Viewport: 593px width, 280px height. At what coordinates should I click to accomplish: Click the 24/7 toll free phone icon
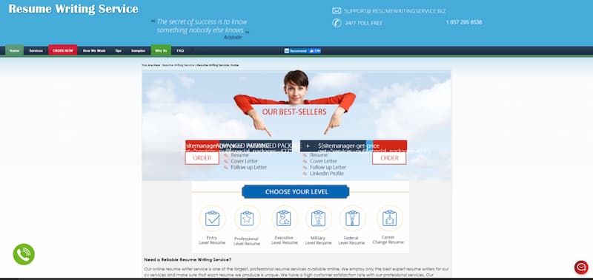[x=337, y=23]
